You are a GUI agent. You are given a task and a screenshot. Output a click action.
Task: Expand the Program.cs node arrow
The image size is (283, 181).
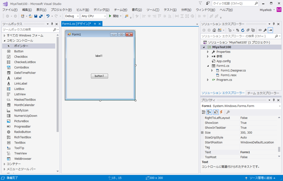click(208, 80)
